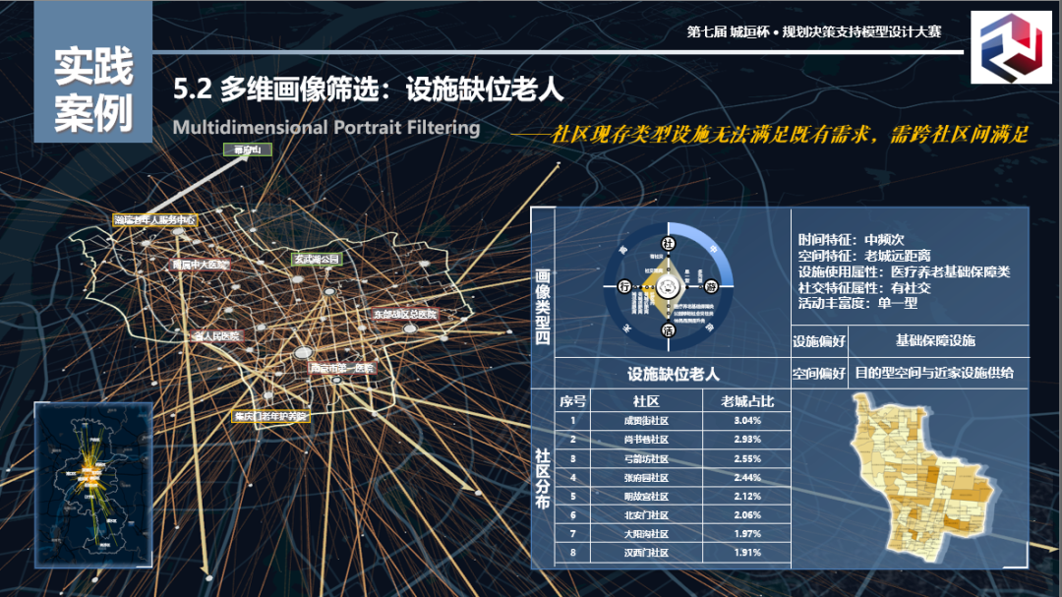This screenshot has width=1062, height=597.
Task: Click the 社 node on the radar dial
Action: tap(669, 244)
